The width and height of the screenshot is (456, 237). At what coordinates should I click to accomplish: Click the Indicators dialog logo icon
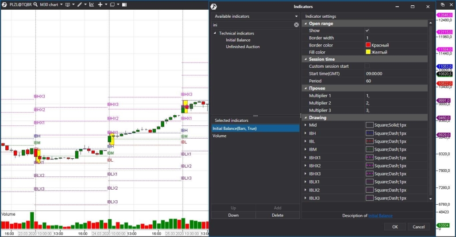coord(214,7)
